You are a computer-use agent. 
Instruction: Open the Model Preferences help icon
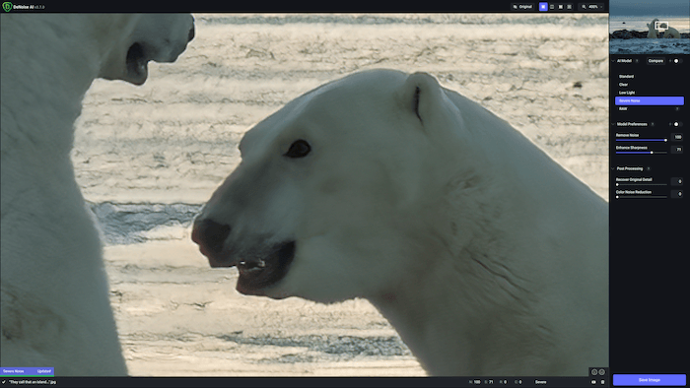(653, 124)
